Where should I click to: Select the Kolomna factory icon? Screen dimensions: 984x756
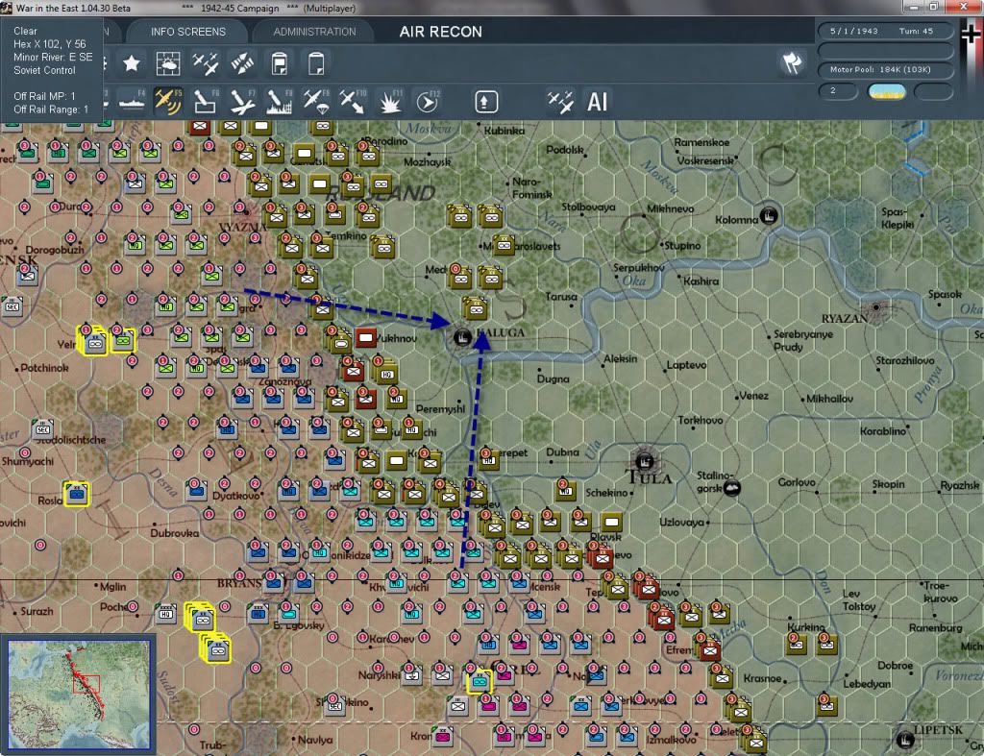click(769, 215)
